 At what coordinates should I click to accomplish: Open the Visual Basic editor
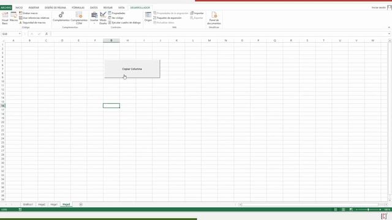(x=5, y=18)
